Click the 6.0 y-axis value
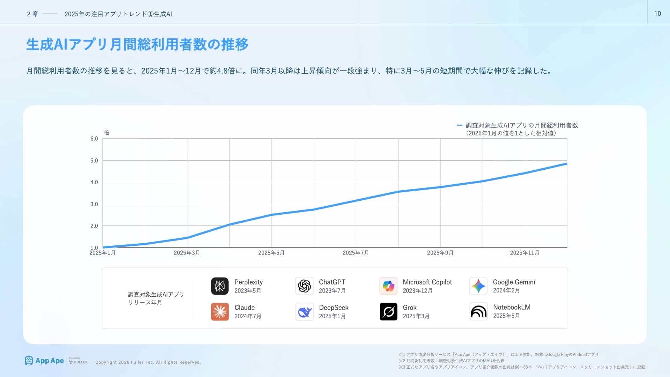Screen dimensions: 670x377 [x=94, y=139]
